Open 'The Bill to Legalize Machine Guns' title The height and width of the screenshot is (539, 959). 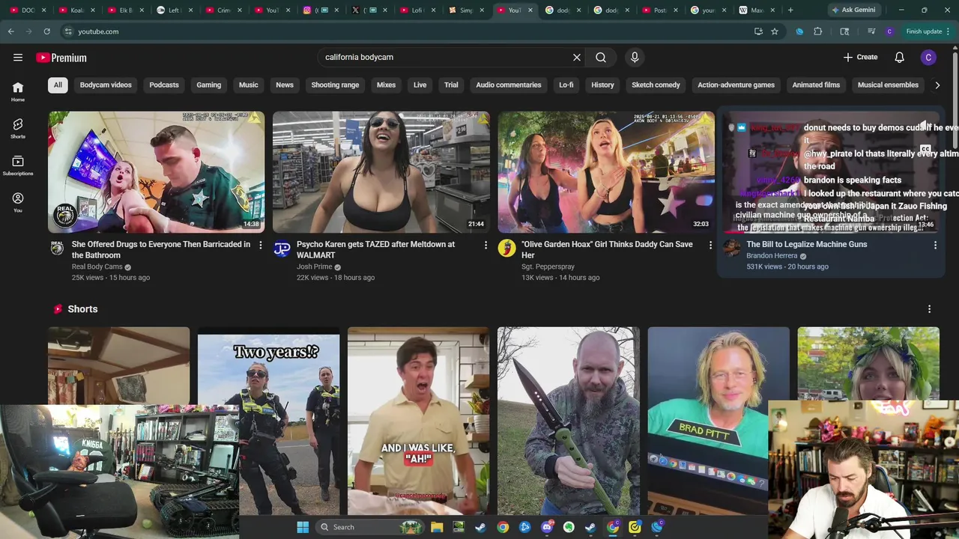pyautogui.click(x=807, y=245)
